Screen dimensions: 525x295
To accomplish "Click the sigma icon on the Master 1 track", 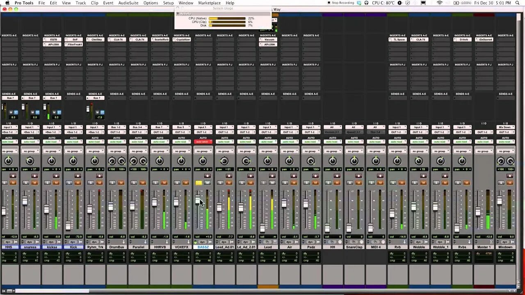I will coord(491,242).
